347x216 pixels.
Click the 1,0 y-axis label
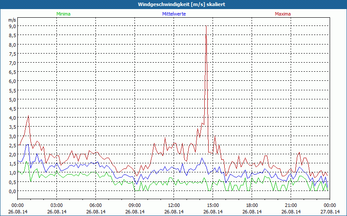tap(12, 173)
